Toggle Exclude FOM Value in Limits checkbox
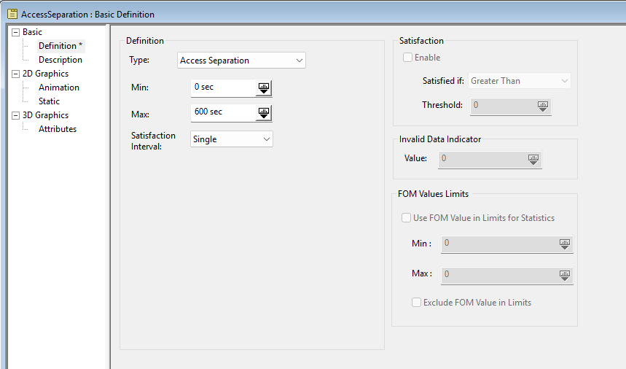The image size is (626, 369). (417, 303)
